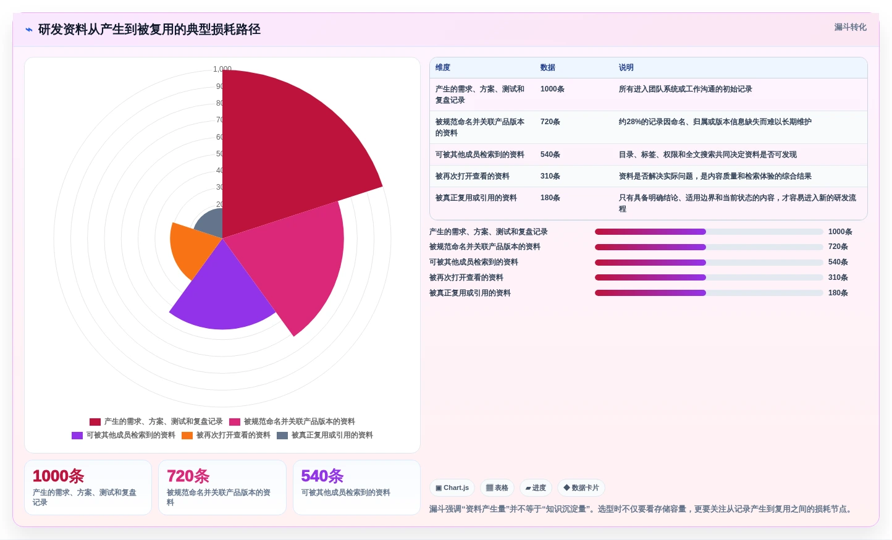Select table cell 180条
892x540 pixels.
(550, 198)
